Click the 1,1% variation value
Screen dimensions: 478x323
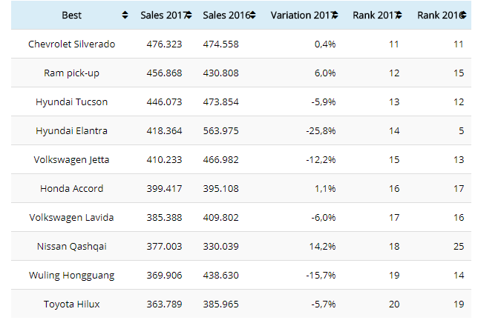tap(325, 189)
